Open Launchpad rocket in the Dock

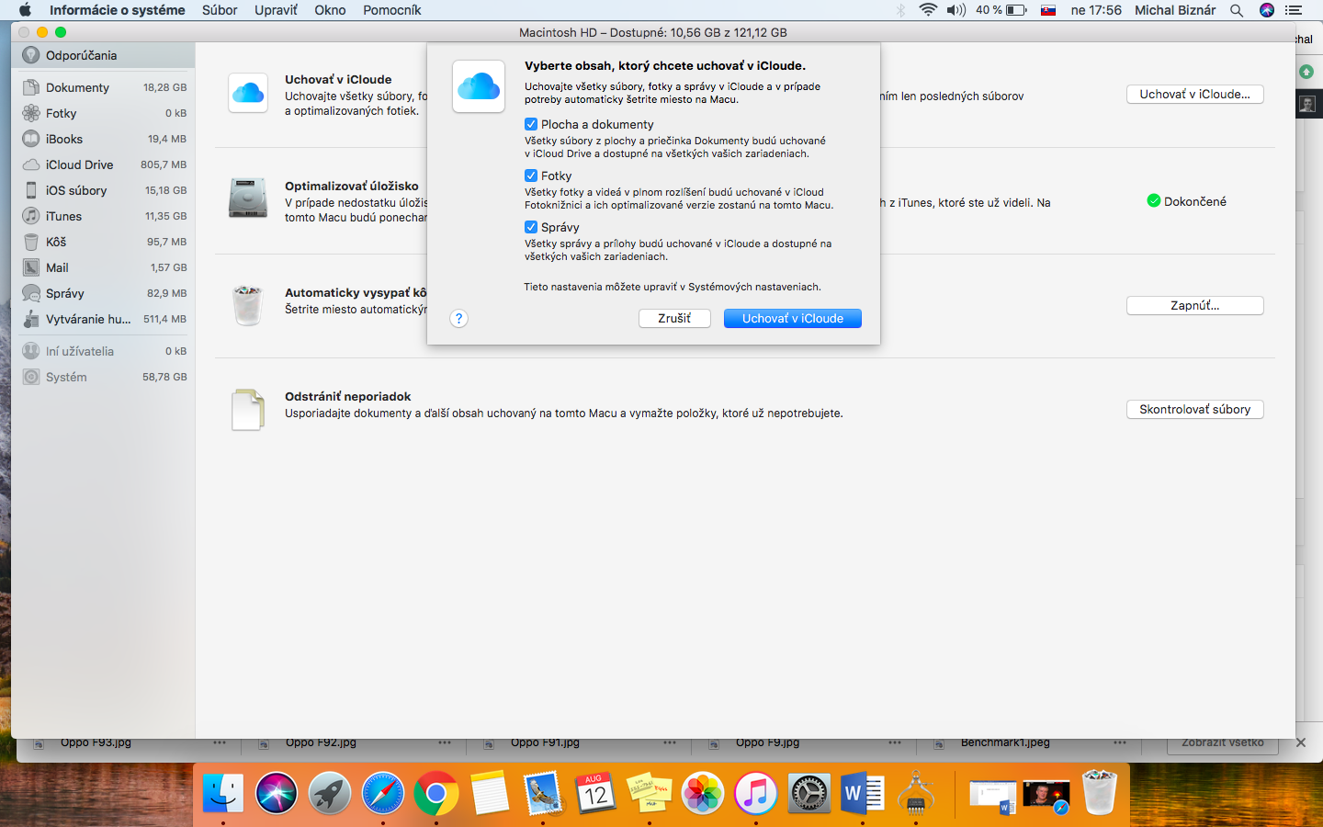pyautogui.click(x=330, y=792)
